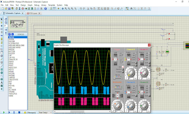The width and height of the screenshot is (189, 114).
Task: Click the Trigger Level thumbwheel
Action: click(x=115, y=59)
